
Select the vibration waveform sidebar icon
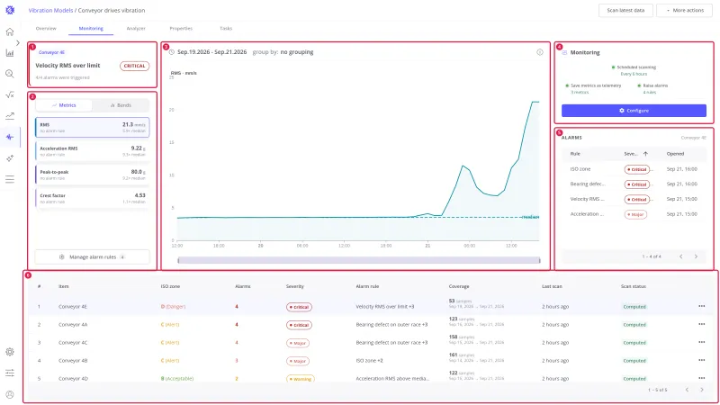click(10, 137)
